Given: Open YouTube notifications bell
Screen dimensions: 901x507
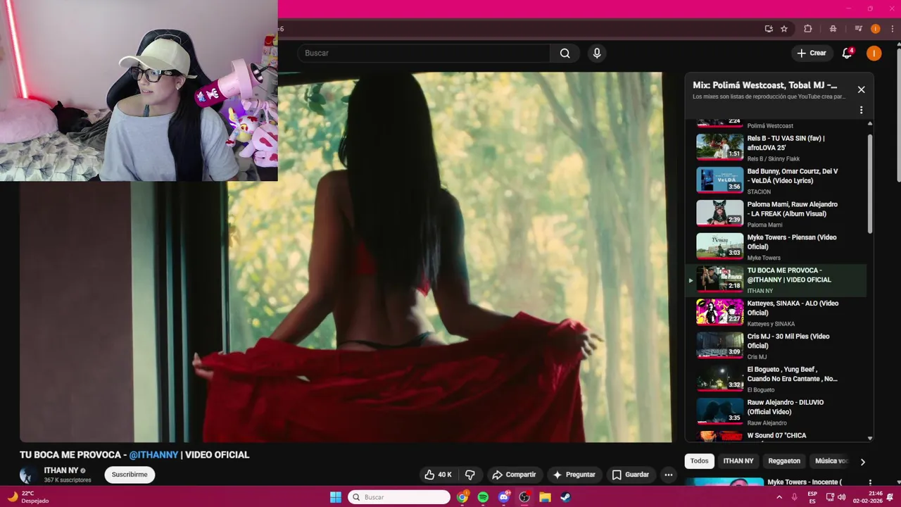Looking at the screenshot, I should pyautogui.click(x=847, y=53).
